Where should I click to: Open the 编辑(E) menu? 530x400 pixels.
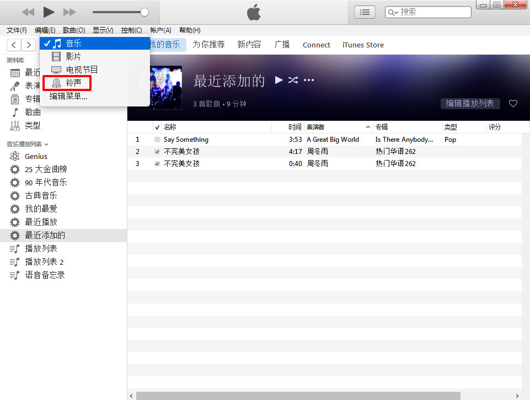tap(45, 30)
